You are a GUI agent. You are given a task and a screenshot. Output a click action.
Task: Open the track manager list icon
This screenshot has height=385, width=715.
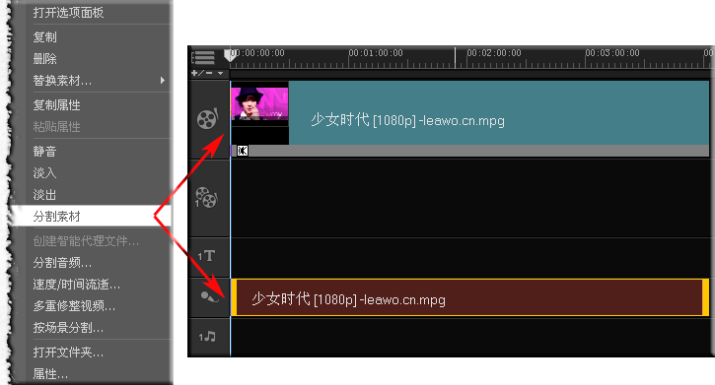[x=203, y=58]
